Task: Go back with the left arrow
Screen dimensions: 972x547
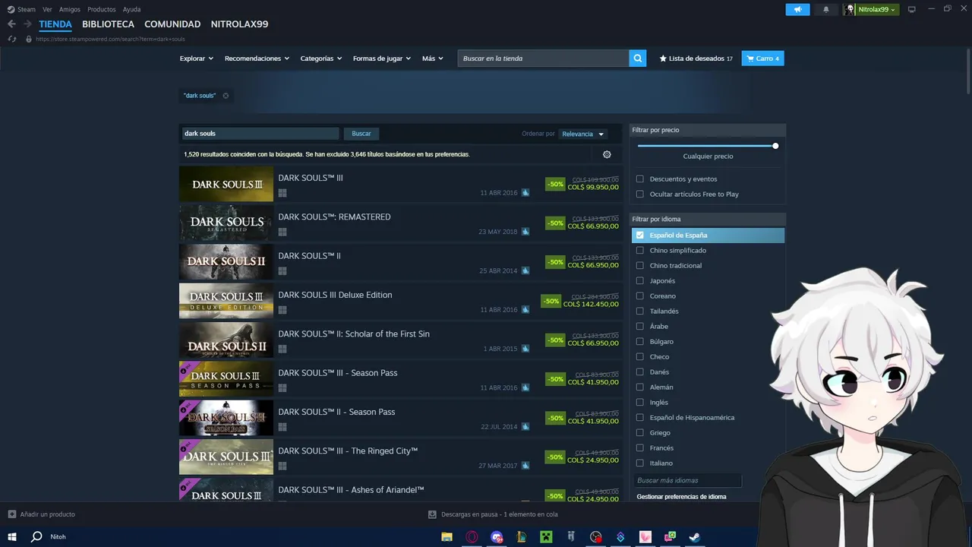Action: (11, 24)
